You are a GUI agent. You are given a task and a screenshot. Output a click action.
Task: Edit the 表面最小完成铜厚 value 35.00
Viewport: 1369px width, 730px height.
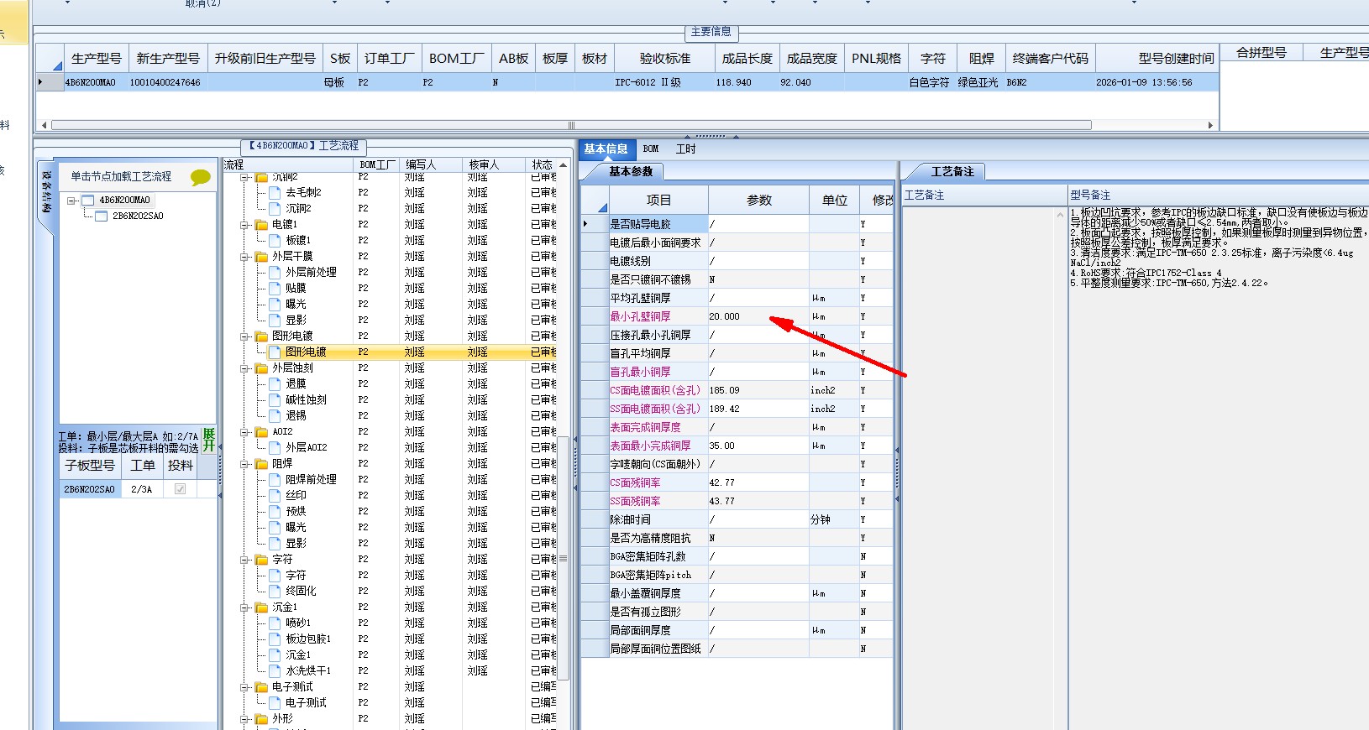click(x=759, y=446)
